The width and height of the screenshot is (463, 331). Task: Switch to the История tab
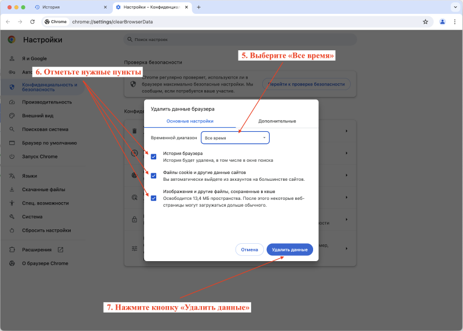pyautogui.click(x=70, y=7)
